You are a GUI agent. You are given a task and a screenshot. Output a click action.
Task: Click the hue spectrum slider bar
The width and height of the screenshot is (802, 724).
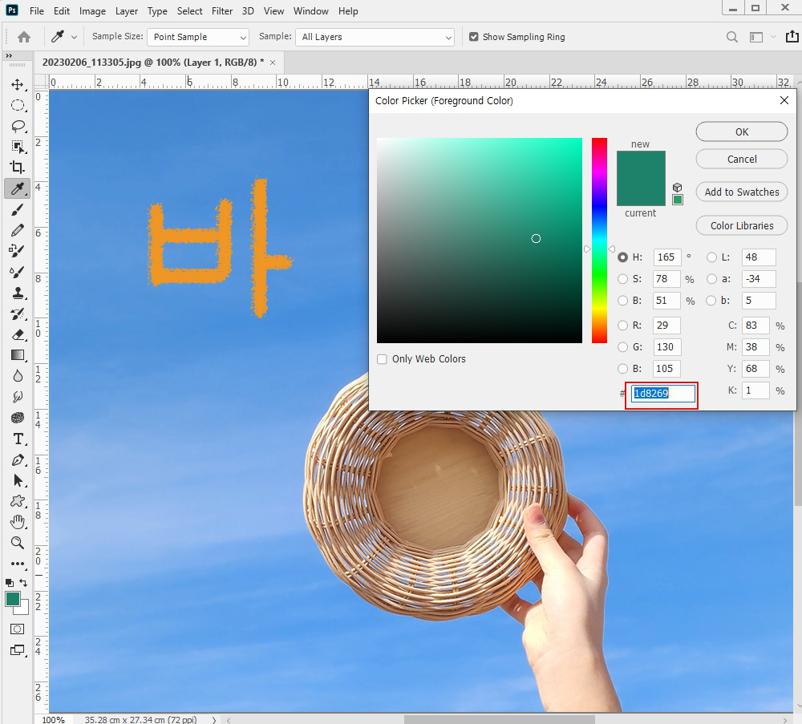click(599, 241)
